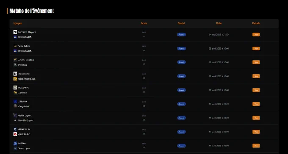Open the Anime Avatars team logo
This screenshot has height=154, width=288.
click(x=15, y=60)
